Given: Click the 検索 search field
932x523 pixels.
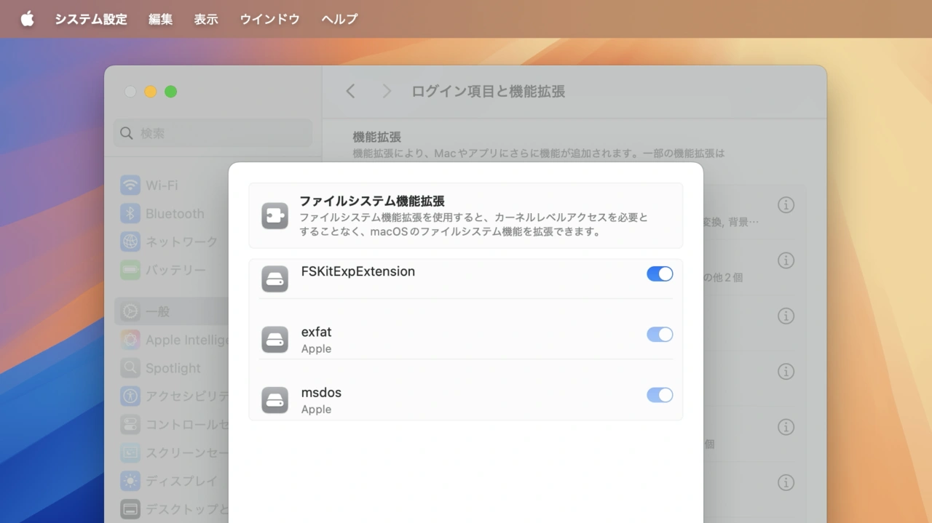Looking at the screenshot, I should pyautogui.click(x=213, y=133).
